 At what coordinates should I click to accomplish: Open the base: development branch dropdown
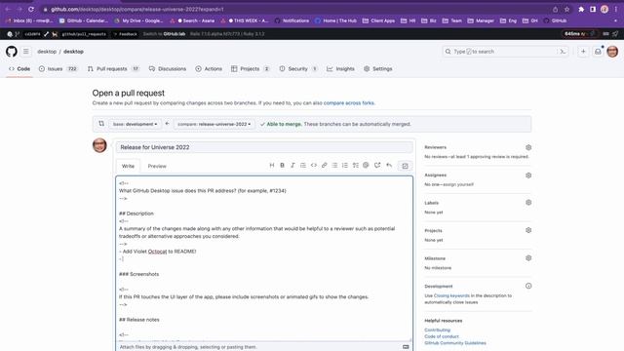tap(135, 124)
